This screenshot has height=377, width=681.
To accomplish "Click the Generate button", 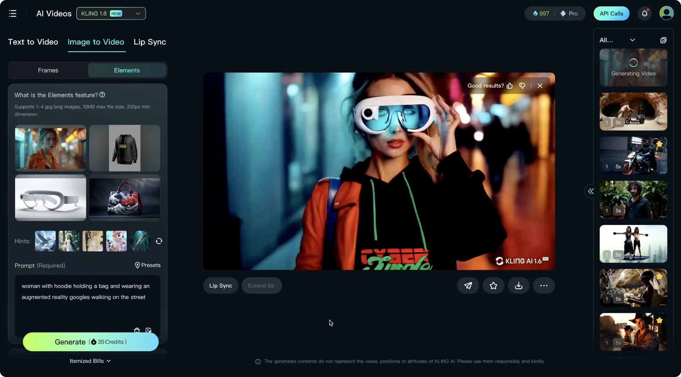I will point(90,342).
